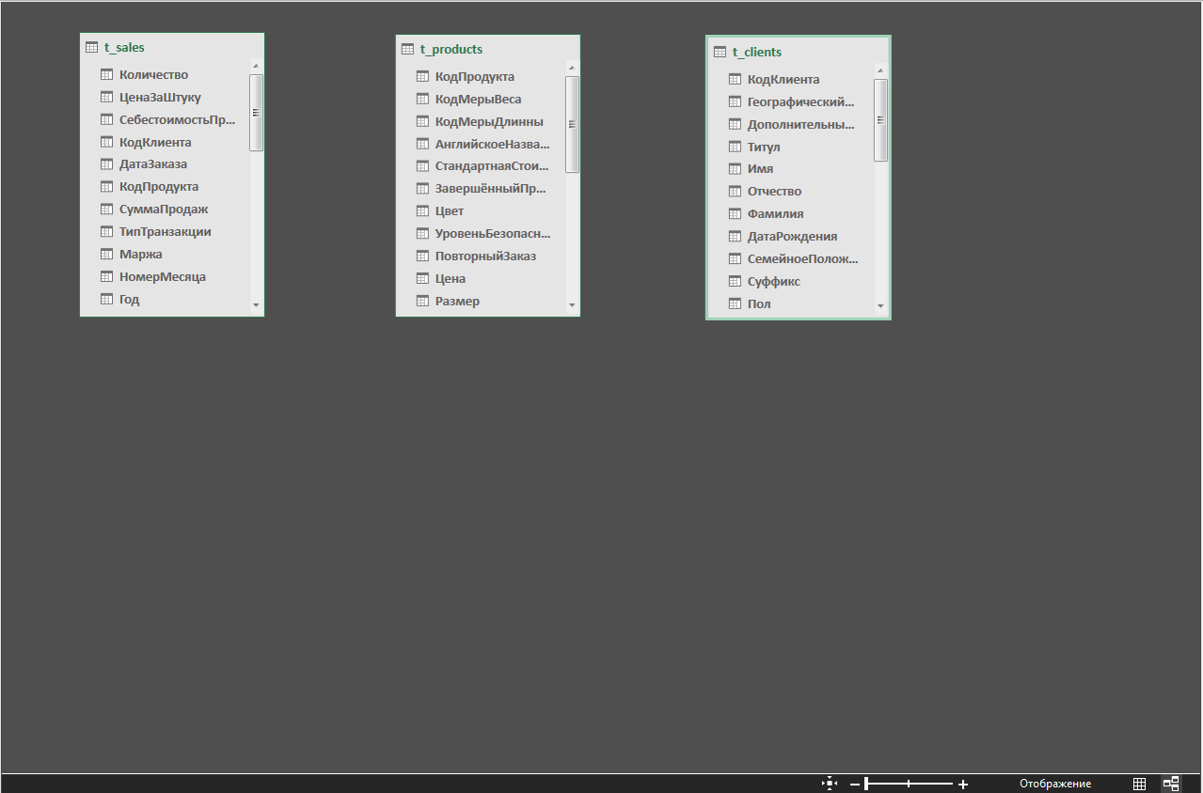
Task: Click scroll up arrow in t_products table
Action: (x=572, y=69)
